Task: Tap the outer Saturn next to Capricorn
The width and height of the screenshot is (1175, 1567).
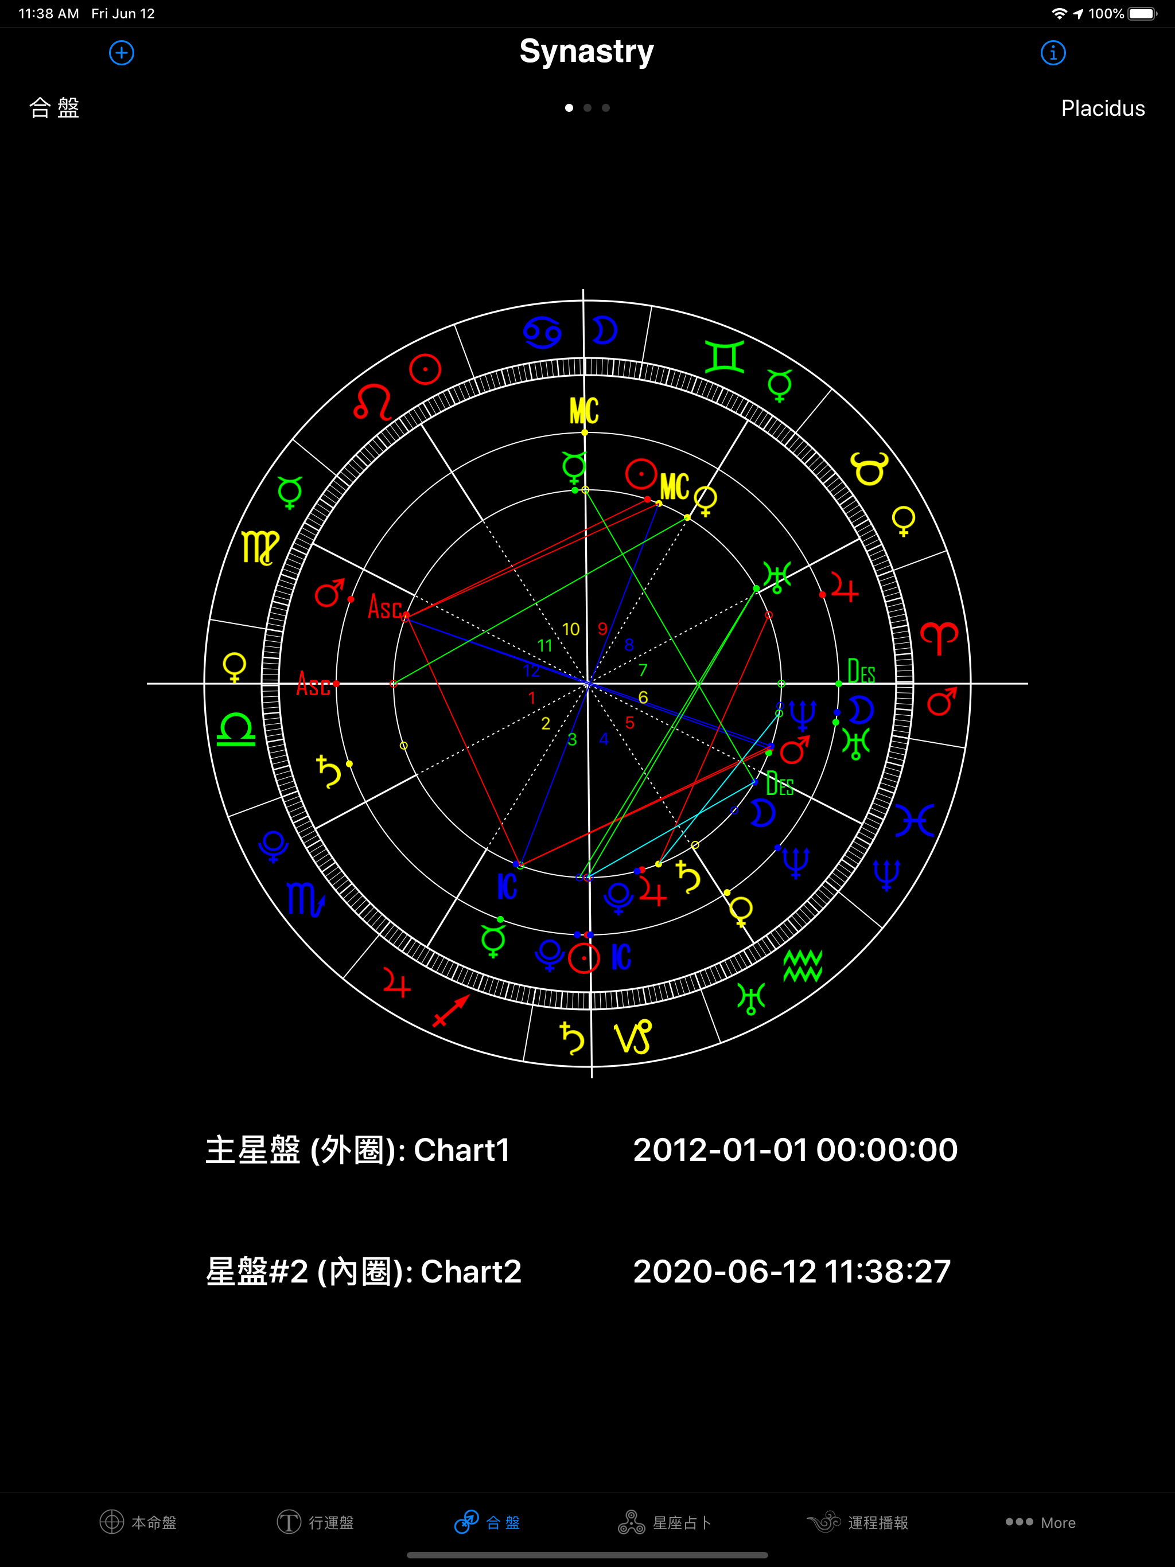Action: pyautogui.click(x=572, y=1038)
